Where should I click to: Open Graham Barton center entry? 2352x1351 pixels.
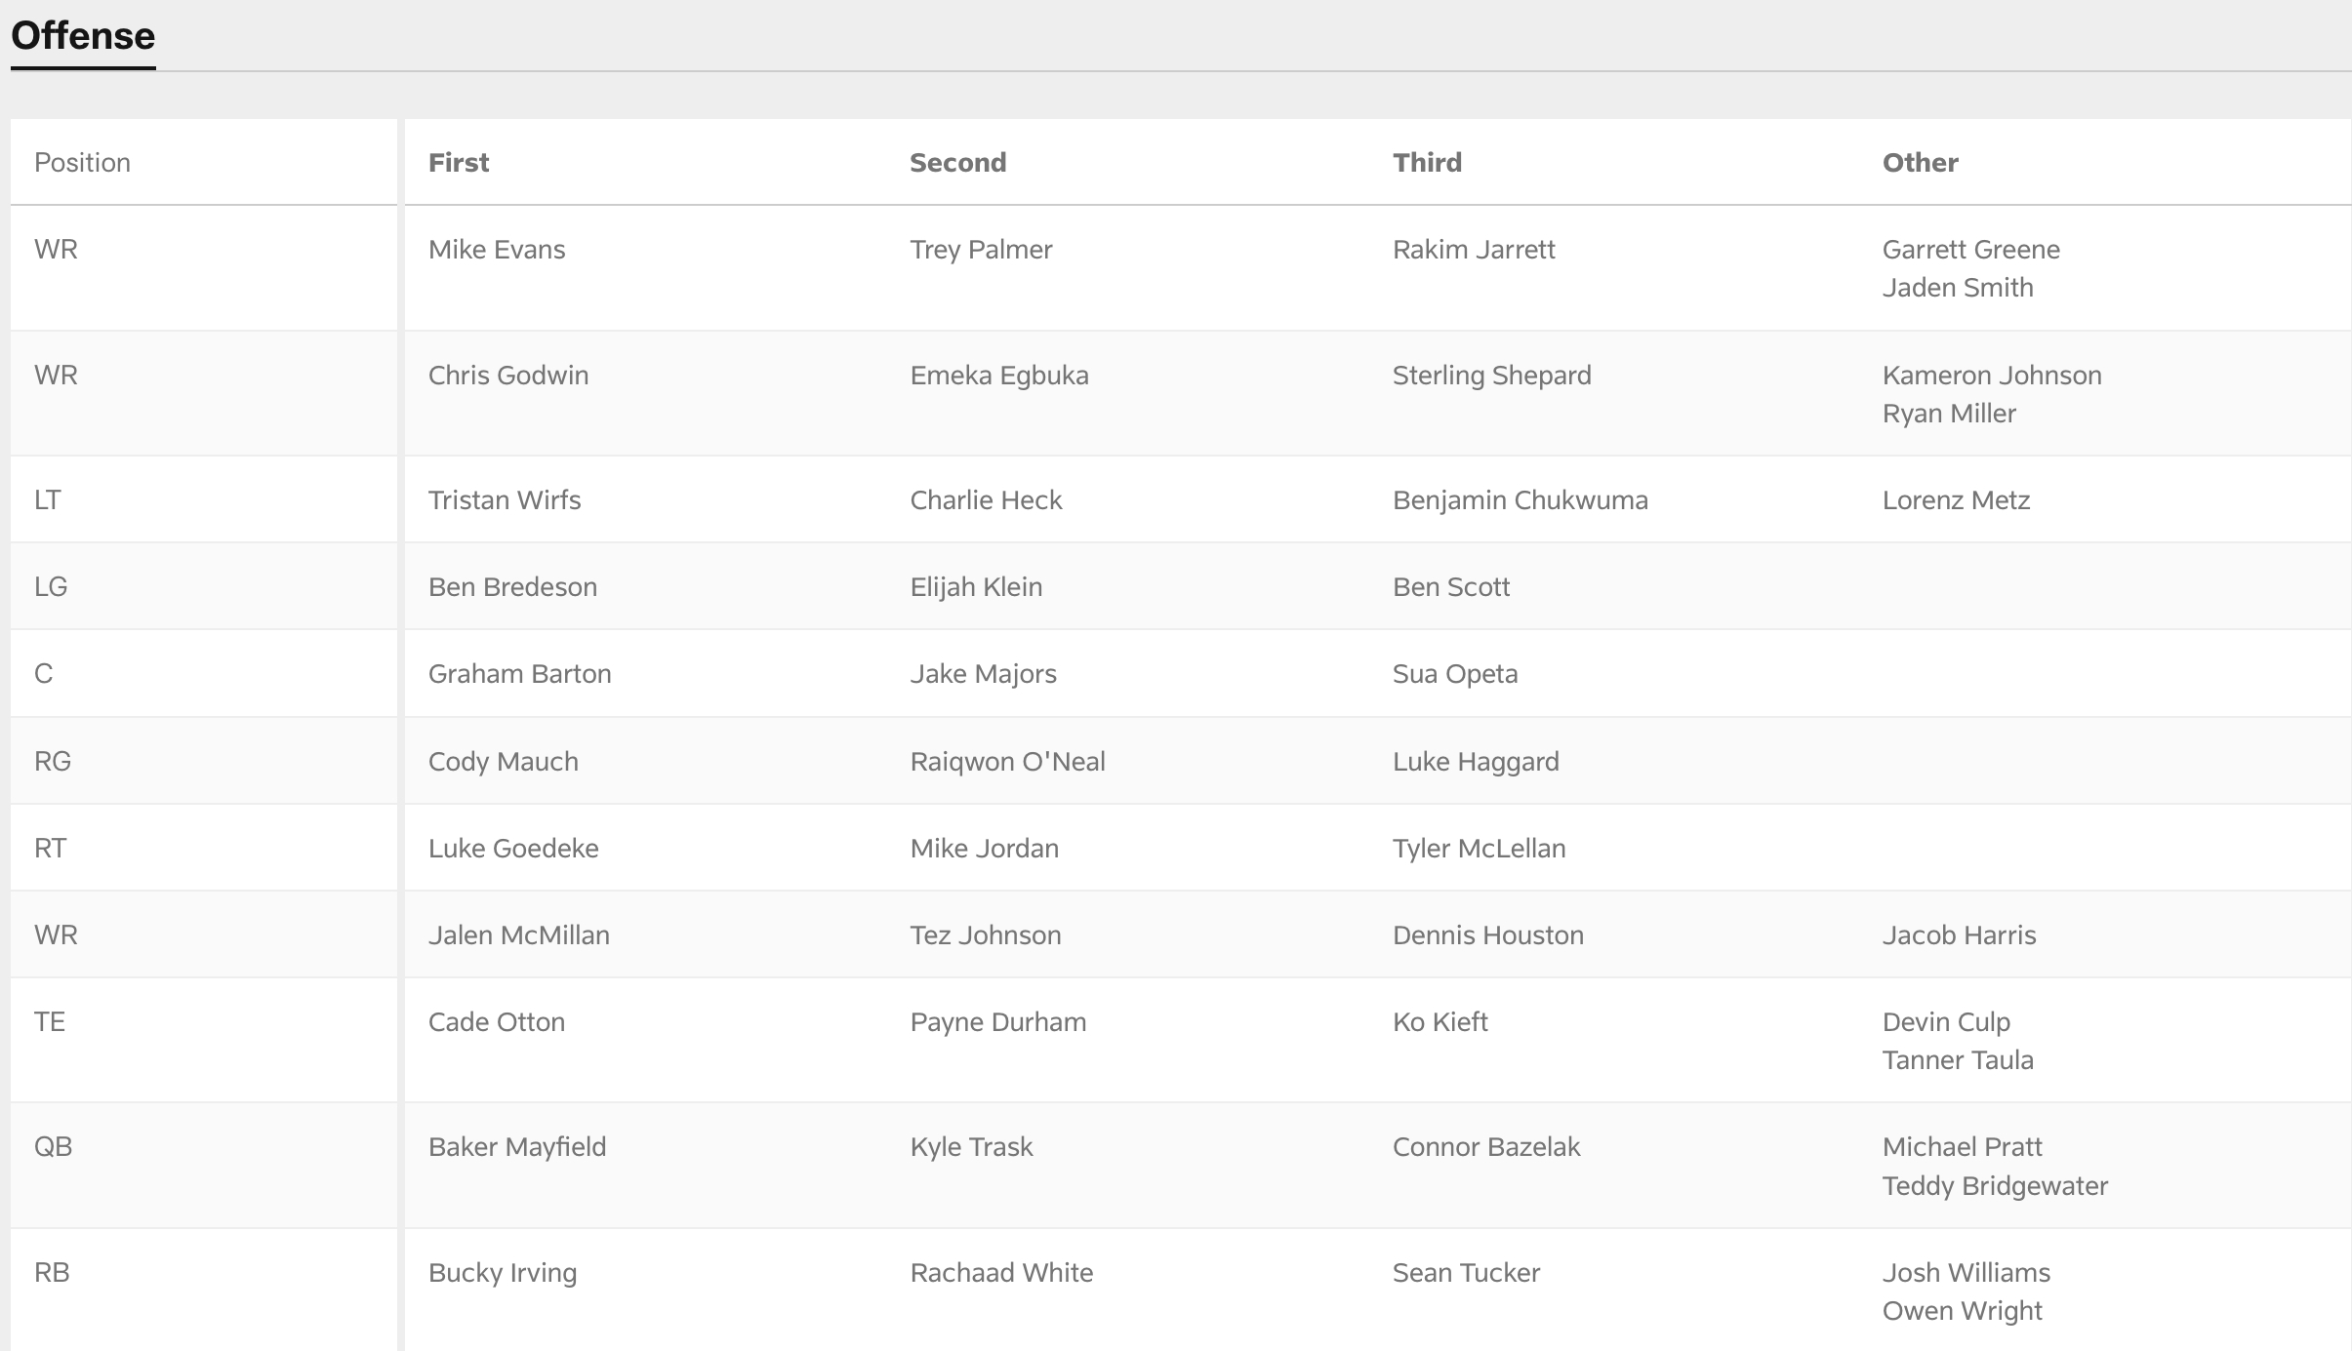point(519,674)
